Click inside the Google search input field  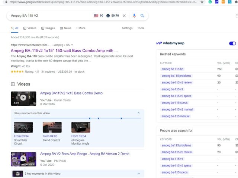pos(51,16)
